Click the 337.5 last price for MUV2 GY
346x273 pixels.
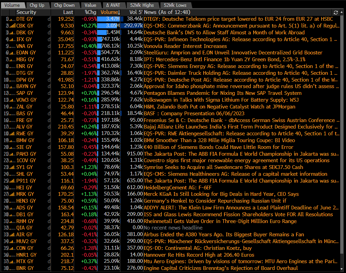click(67, 241)
